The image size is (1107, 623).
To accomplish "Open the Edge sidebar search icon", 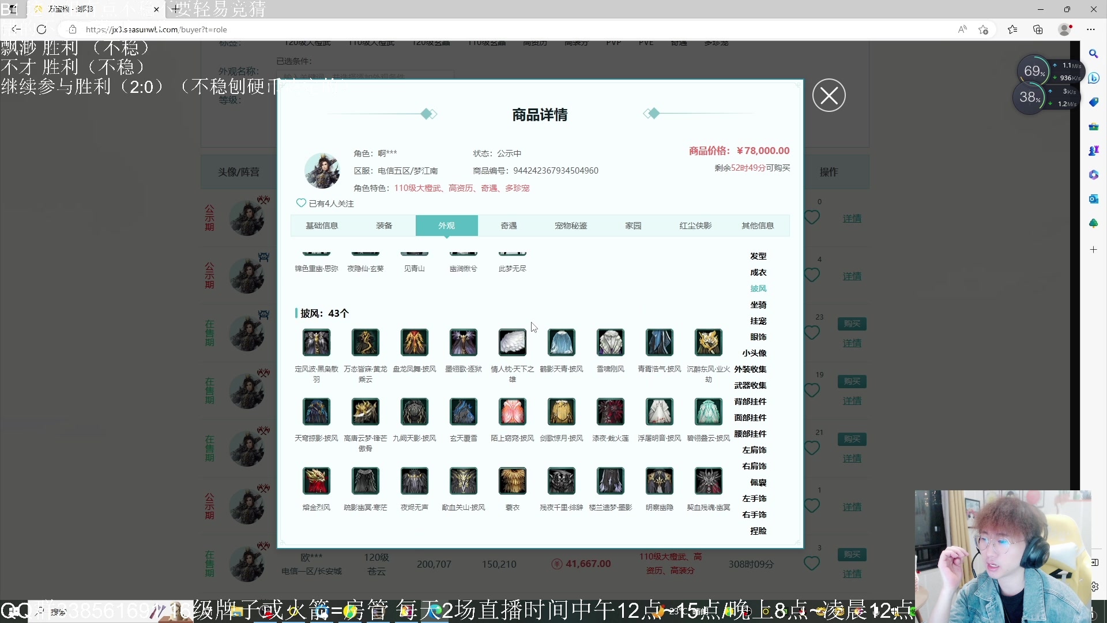I will 1094,54.
